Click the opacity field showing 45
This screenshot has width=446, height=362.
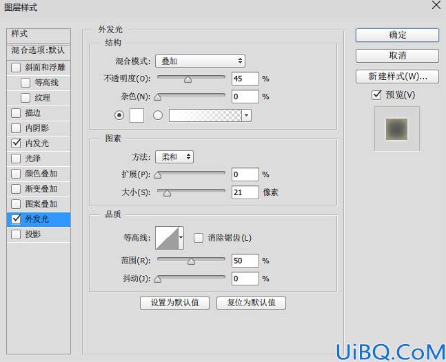[x=245, y=79]
